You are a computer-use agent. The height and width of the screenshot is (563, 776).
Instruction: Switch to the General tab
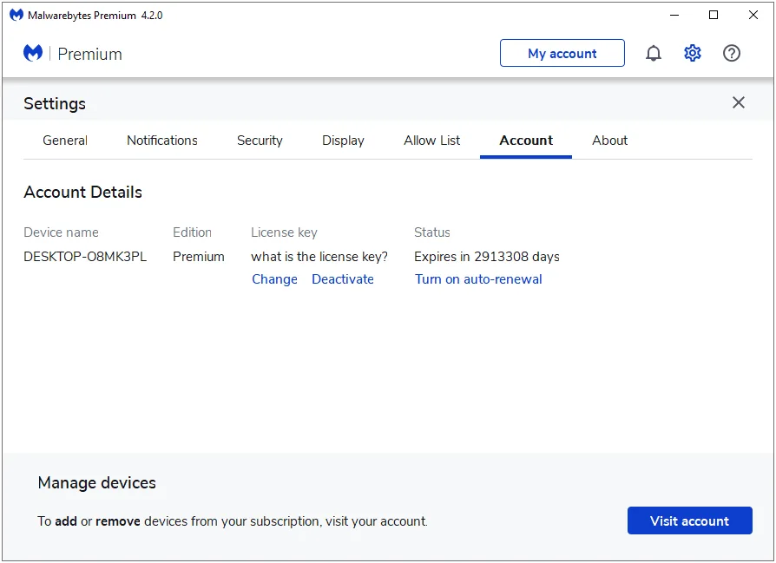tap(65, 141)
